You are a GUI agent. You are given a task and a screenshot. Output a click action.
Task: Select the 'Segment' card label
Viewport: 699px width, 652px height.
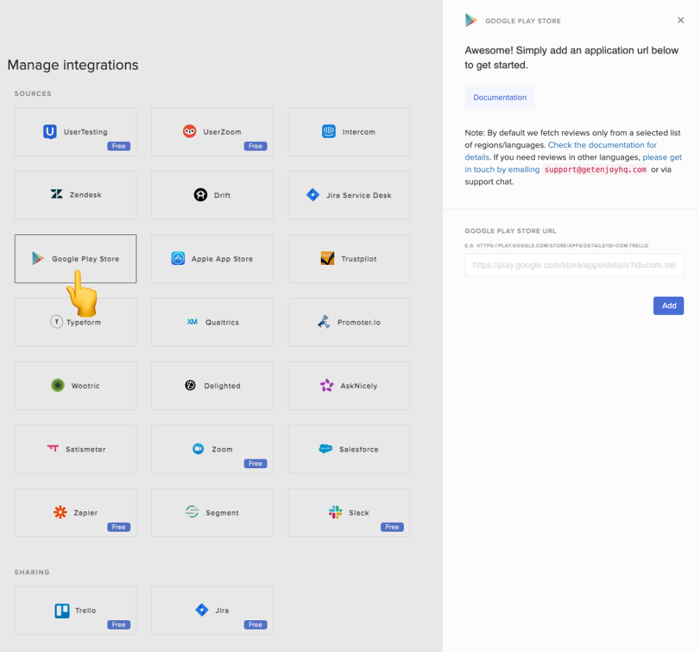(x=222, y=513)
